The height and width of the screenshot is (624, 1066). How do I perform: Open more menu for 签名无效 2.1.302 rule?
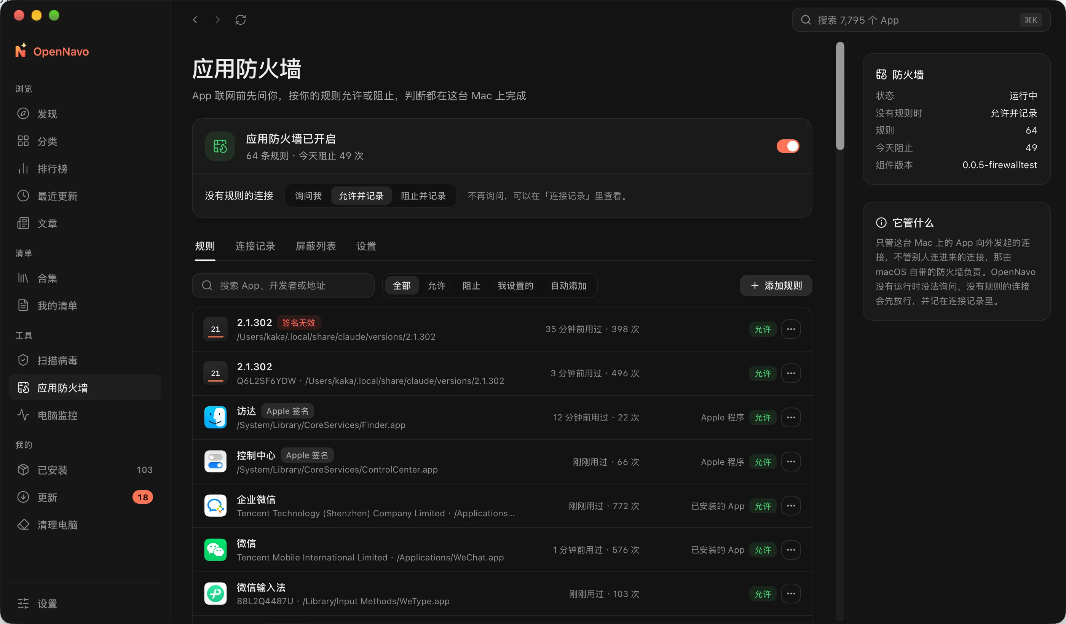point(791,329)
